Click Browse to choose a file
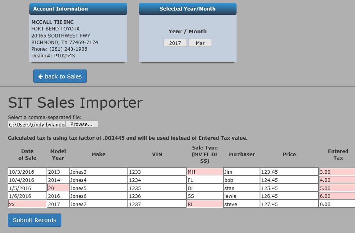The height and width of the screenshot is (233, 355). (x=81, y=125)
